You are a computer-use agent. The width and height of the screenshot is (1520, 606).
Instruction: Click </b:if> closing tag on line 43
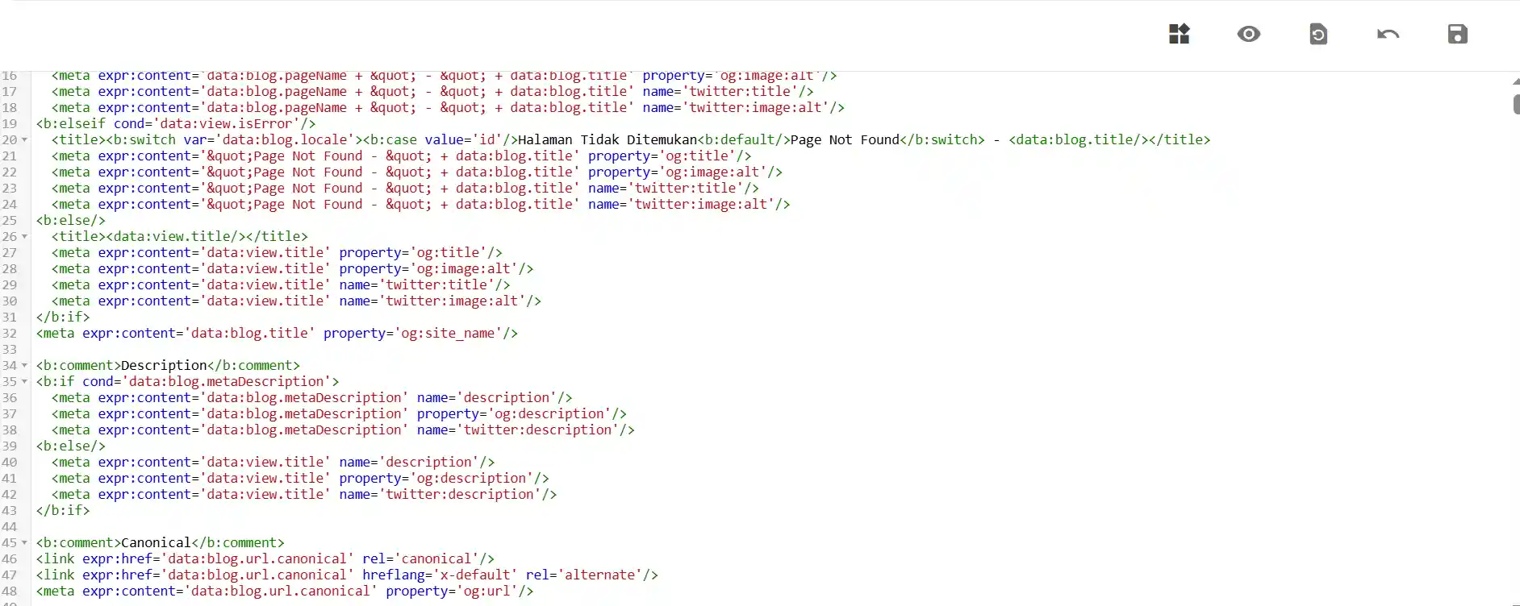63,511
